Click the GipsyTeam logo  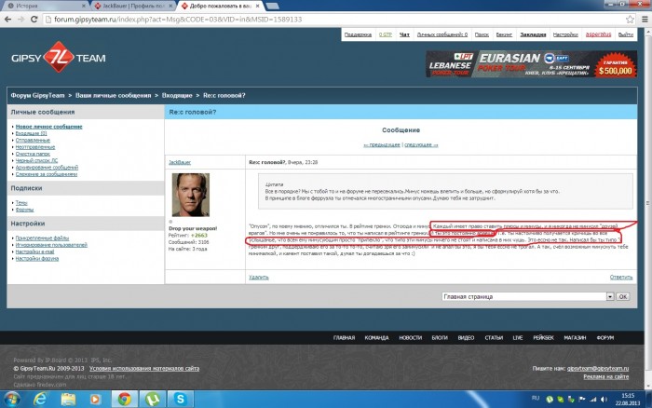[58, 58]
